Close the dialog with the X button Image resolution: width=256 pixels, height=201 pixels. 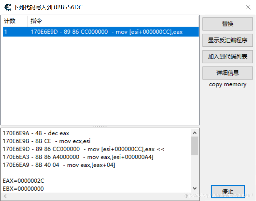[x=248, y=7]
